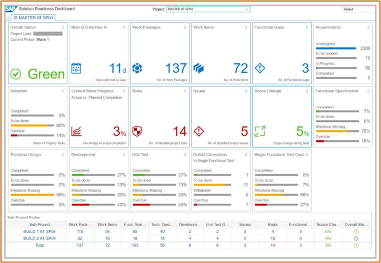Open info icon on Work Packages tile
The height and width of the screenshot is (263, 381).
pyautogui.click(x=185, y=27)
